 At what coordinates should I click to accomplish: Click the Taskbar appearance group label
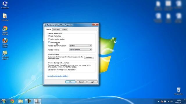point(55,34)
